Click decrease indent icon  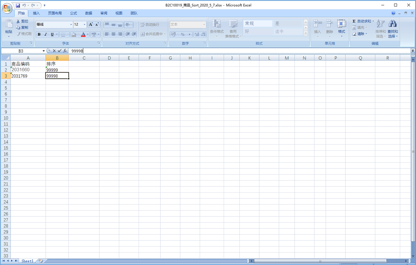(x=128, y=34)
